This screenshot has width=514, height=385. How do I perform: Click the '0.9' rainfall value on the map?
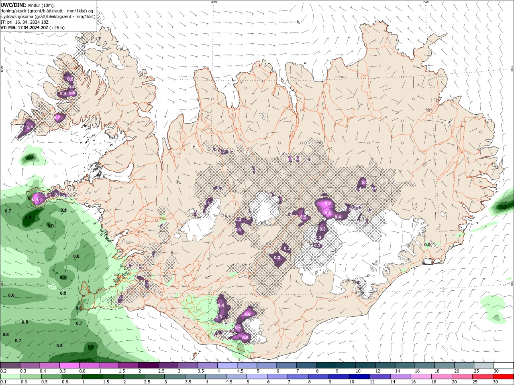point(51,226)
